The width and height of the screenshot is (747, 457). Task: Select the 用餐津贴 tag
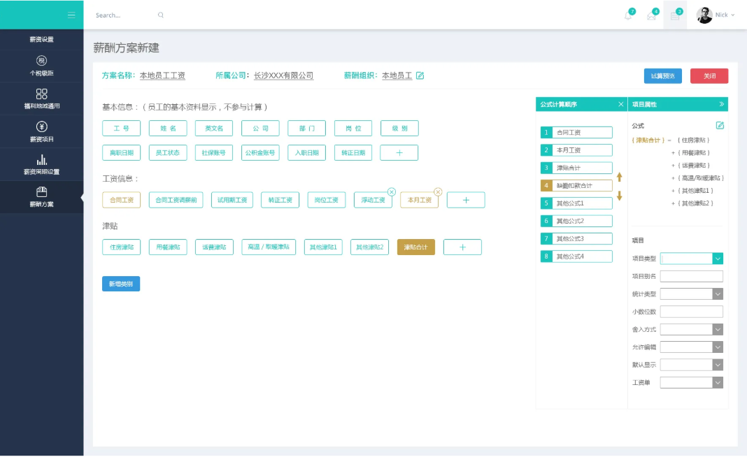pyautogui.click(x=168, y=247)
